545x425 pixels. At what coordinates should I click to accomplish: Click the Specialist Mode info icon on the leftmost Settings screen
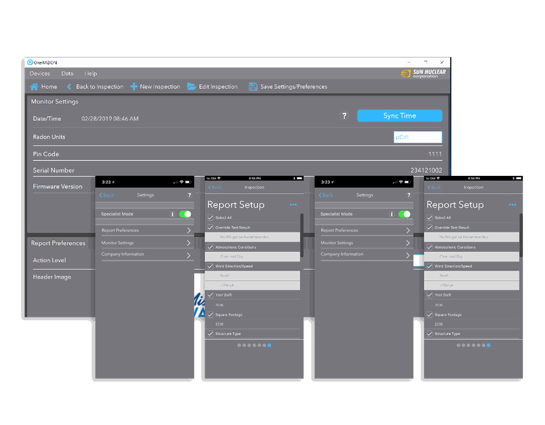[172, 214]
